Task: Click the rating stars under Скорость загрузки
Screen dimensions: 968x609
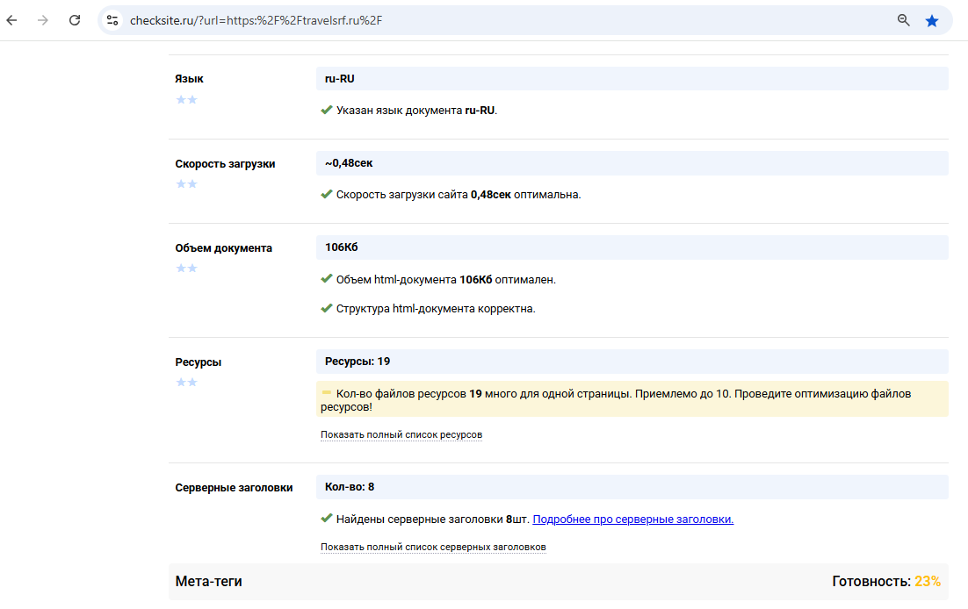Action: click(x=186, y=184)
